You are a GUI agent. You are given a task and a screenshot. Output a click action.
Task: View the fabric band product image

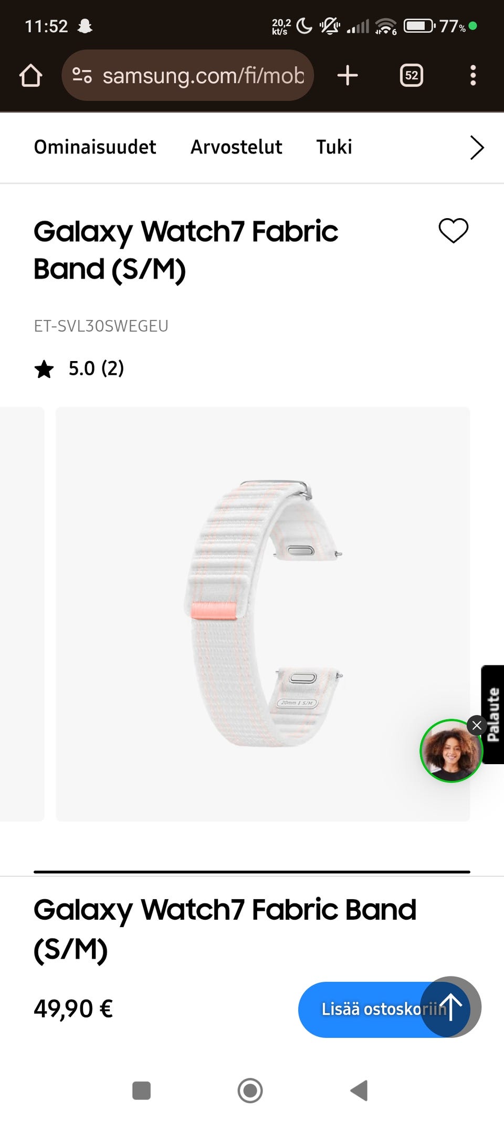point(263,614)
